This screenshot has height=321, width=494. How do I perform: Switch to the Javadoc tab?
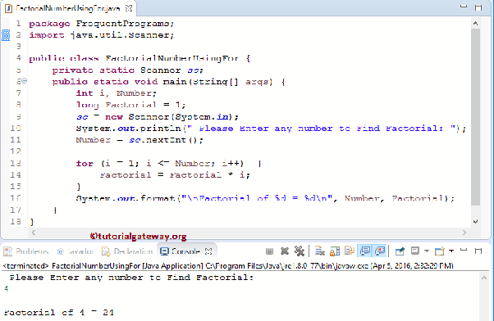pyautogui.click(x=75, y=251)
